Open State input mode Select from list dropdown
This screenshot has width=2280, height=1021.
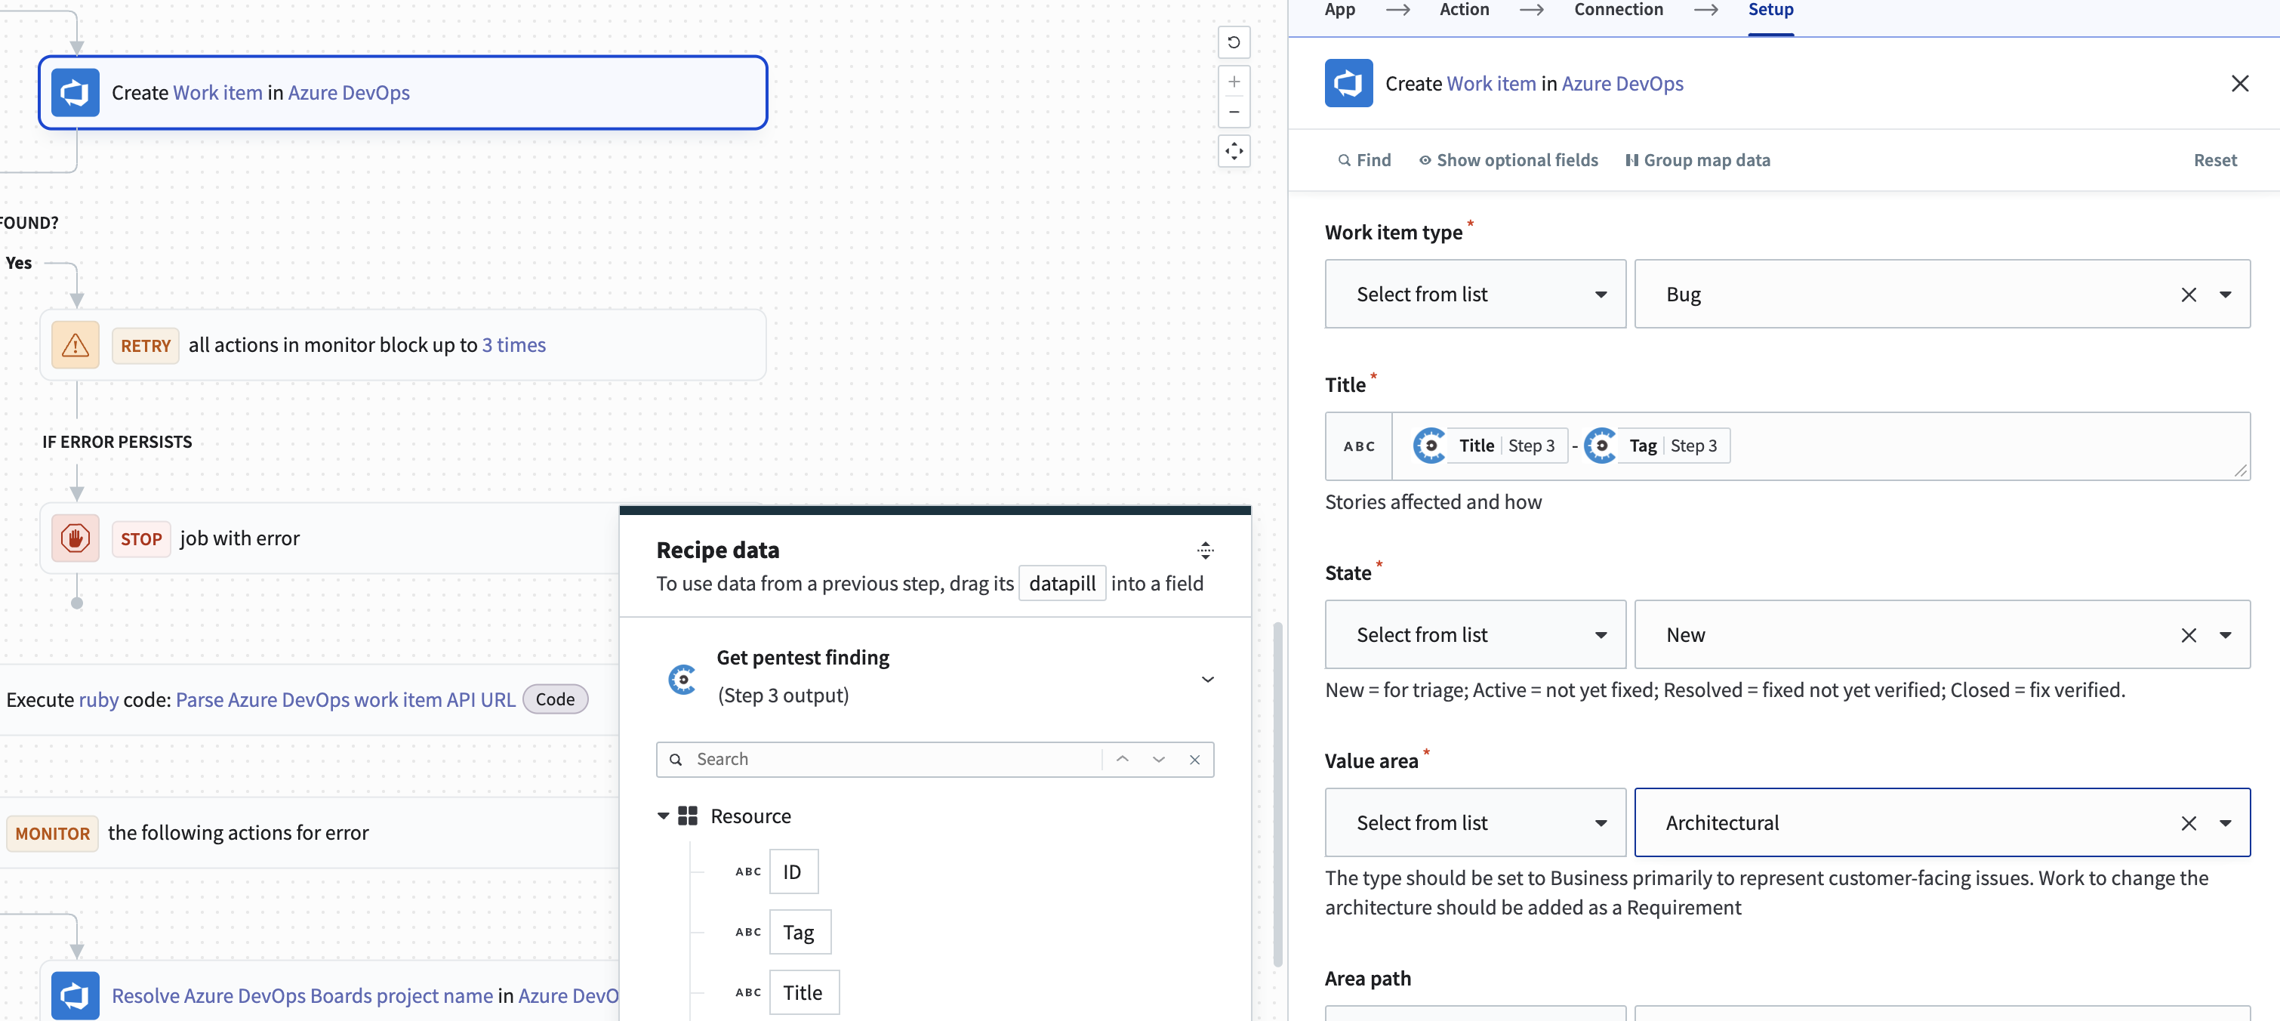point(1475,635)
